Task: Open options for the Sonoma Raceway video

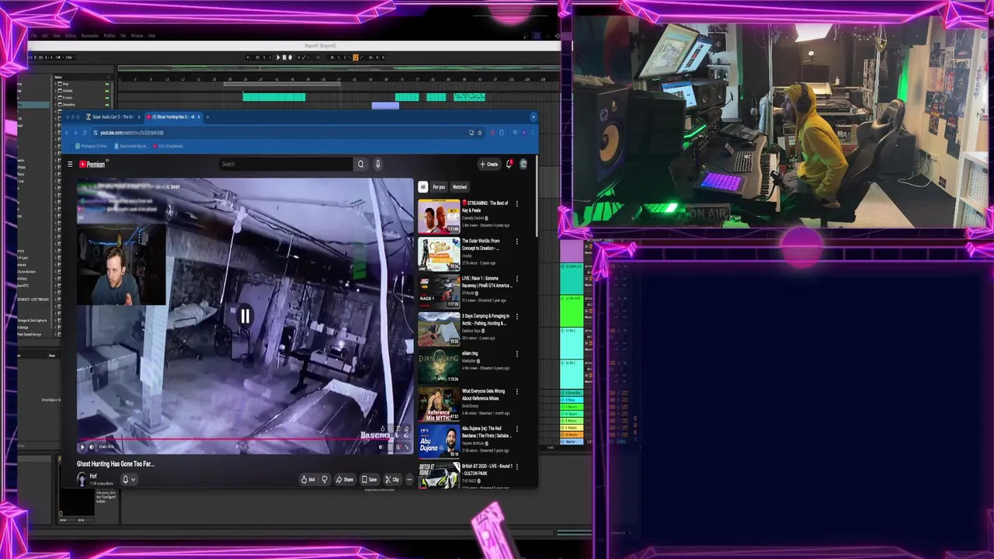Action: pos(517,279)
